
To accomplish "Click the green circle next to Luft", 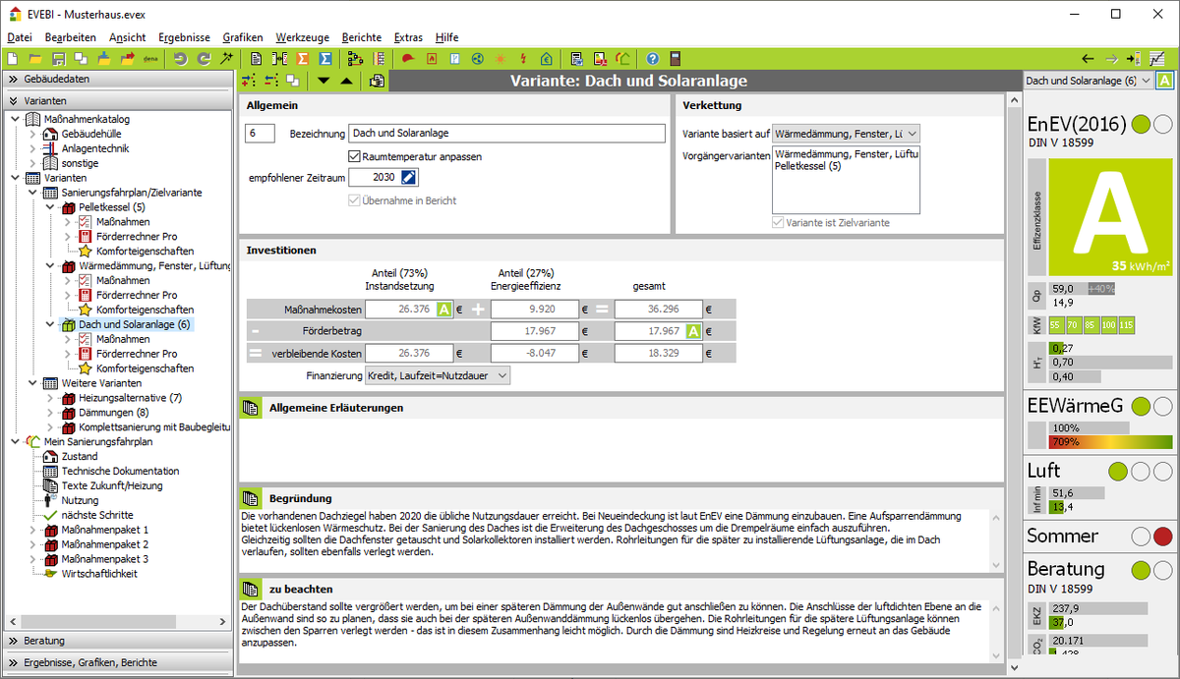I will click(1118, 472).
